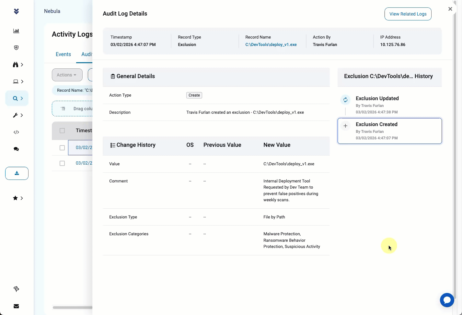Open the chat bubbles sidebar icon
Viewport: 462px width, 315px height.
tap(16, 149)
